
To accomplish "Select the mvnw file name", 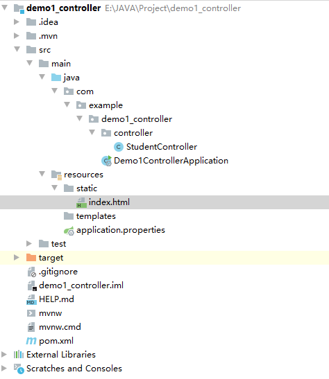I will tap(51, 313).
